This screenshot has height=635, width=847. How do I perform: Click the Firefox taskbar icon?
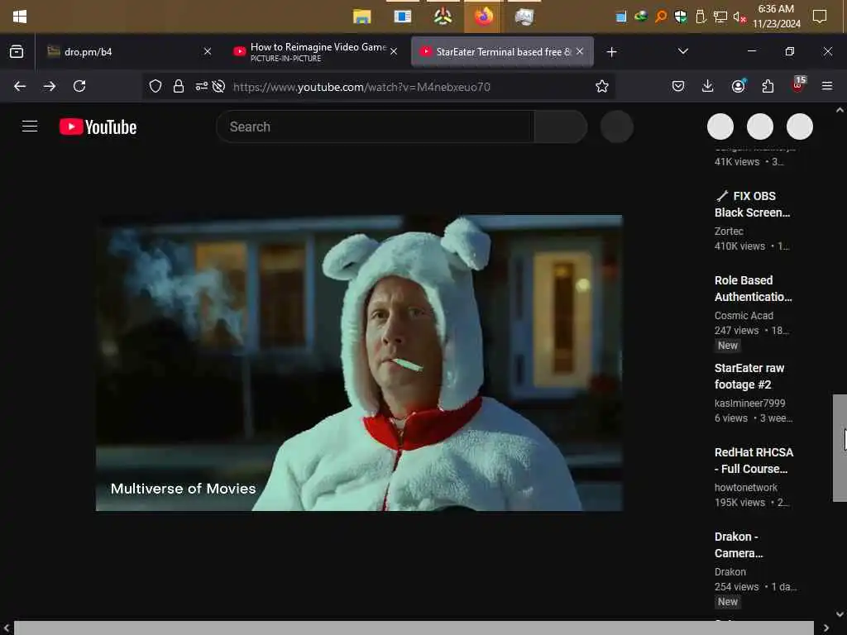tap(483, 17)
